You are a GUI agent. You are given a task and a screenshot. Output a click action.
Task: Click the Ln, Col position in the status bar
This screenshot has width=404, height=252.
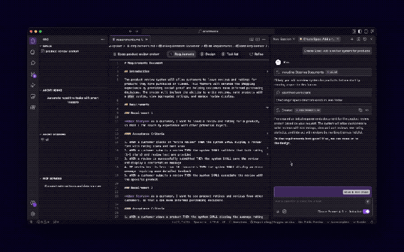click(180, 222)
